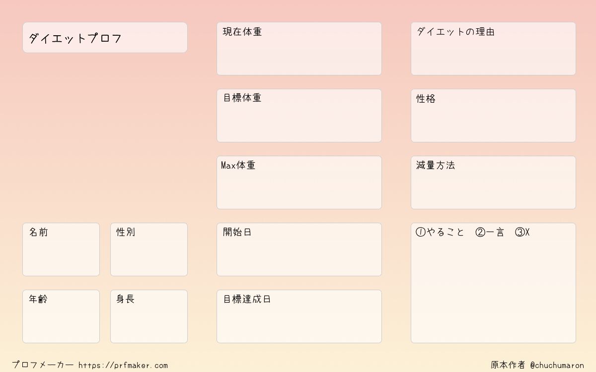This screenshot has height=372, width=596.
Task: Select the 目標体重 field
Action: pyautogui.click(x=299, y=116)
